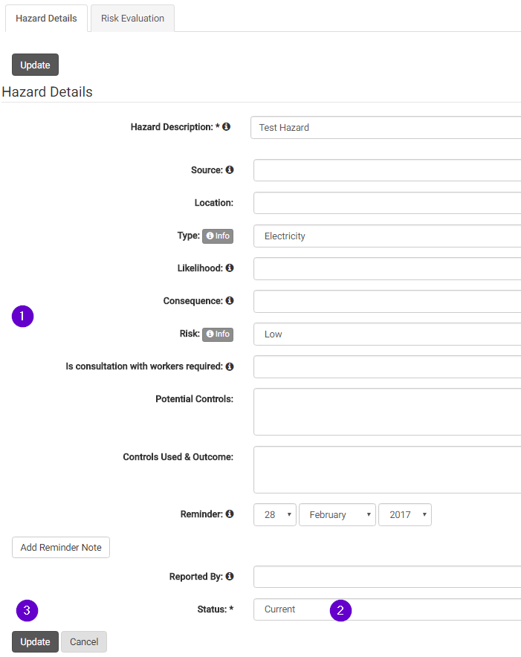
Task: Open the Type dropdown showing Electricity
Action: [387, 236]
